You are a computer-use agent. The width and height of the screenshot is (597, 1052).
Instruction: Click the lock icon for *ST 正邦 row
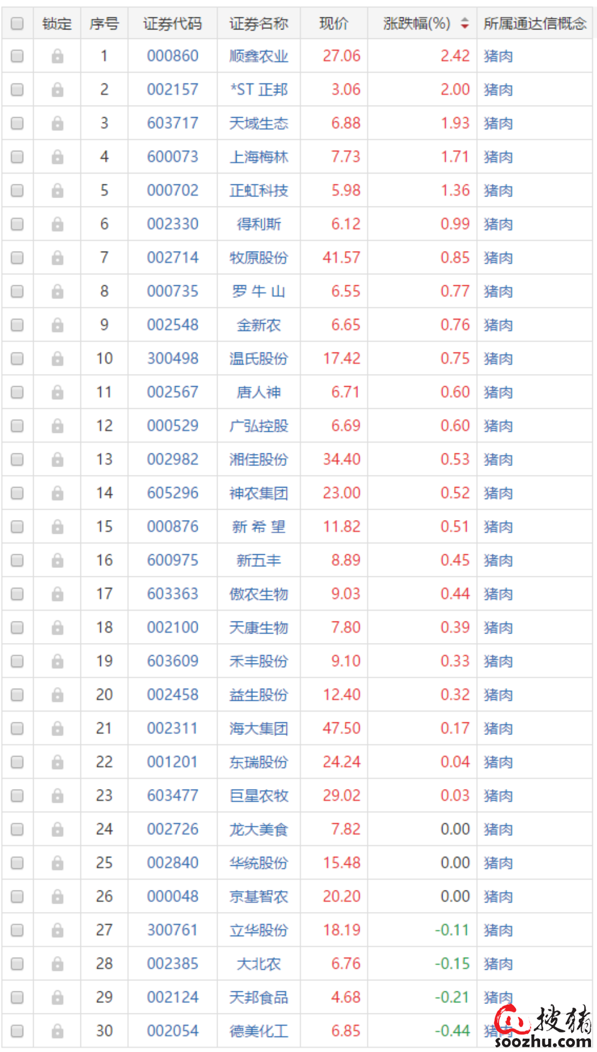(x=57, y=90)
